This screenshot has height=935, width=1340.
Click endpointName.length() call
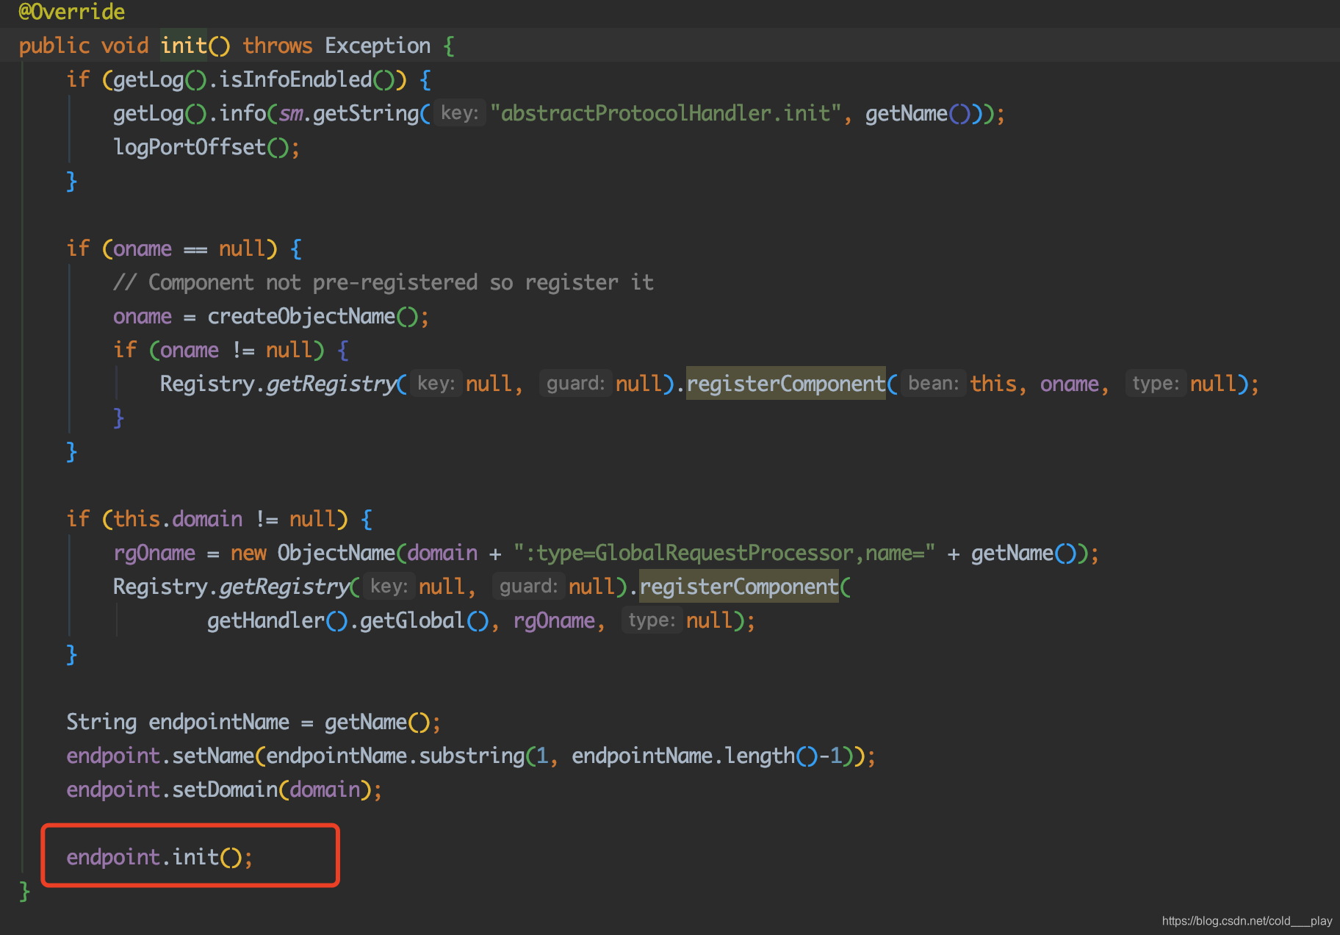tap(695, 756)
